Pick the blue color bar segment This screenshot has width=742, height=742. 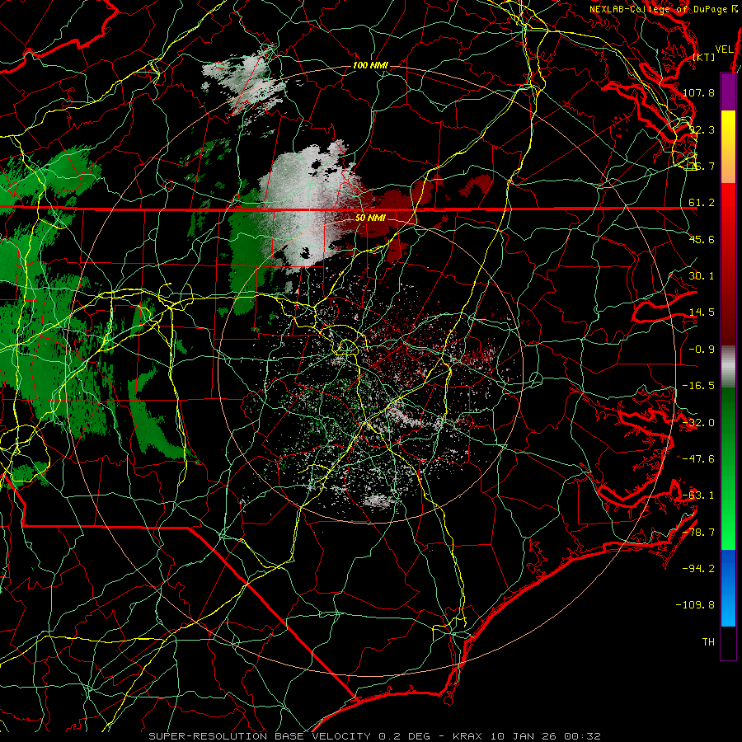728,588
